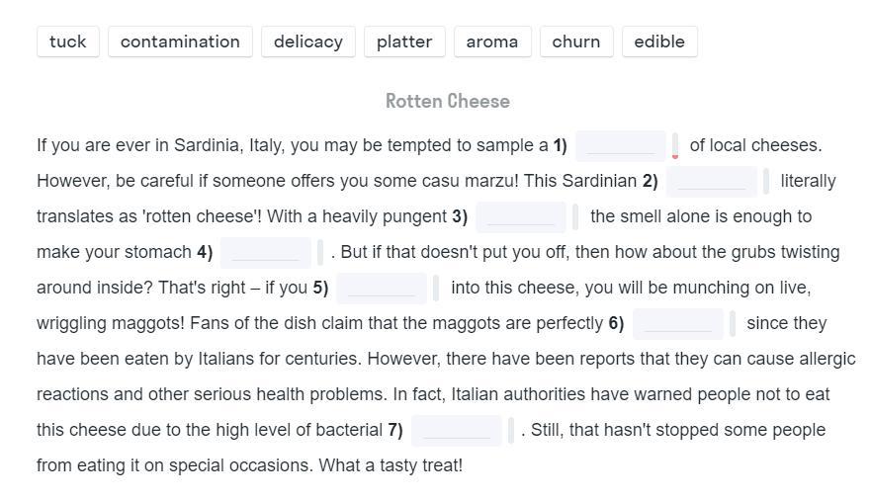Viewport: 870px width, 501px height.
Task: Click blank 3 after 'heavily pungent'
Action: pyautogui.click(x=521, y=217)
